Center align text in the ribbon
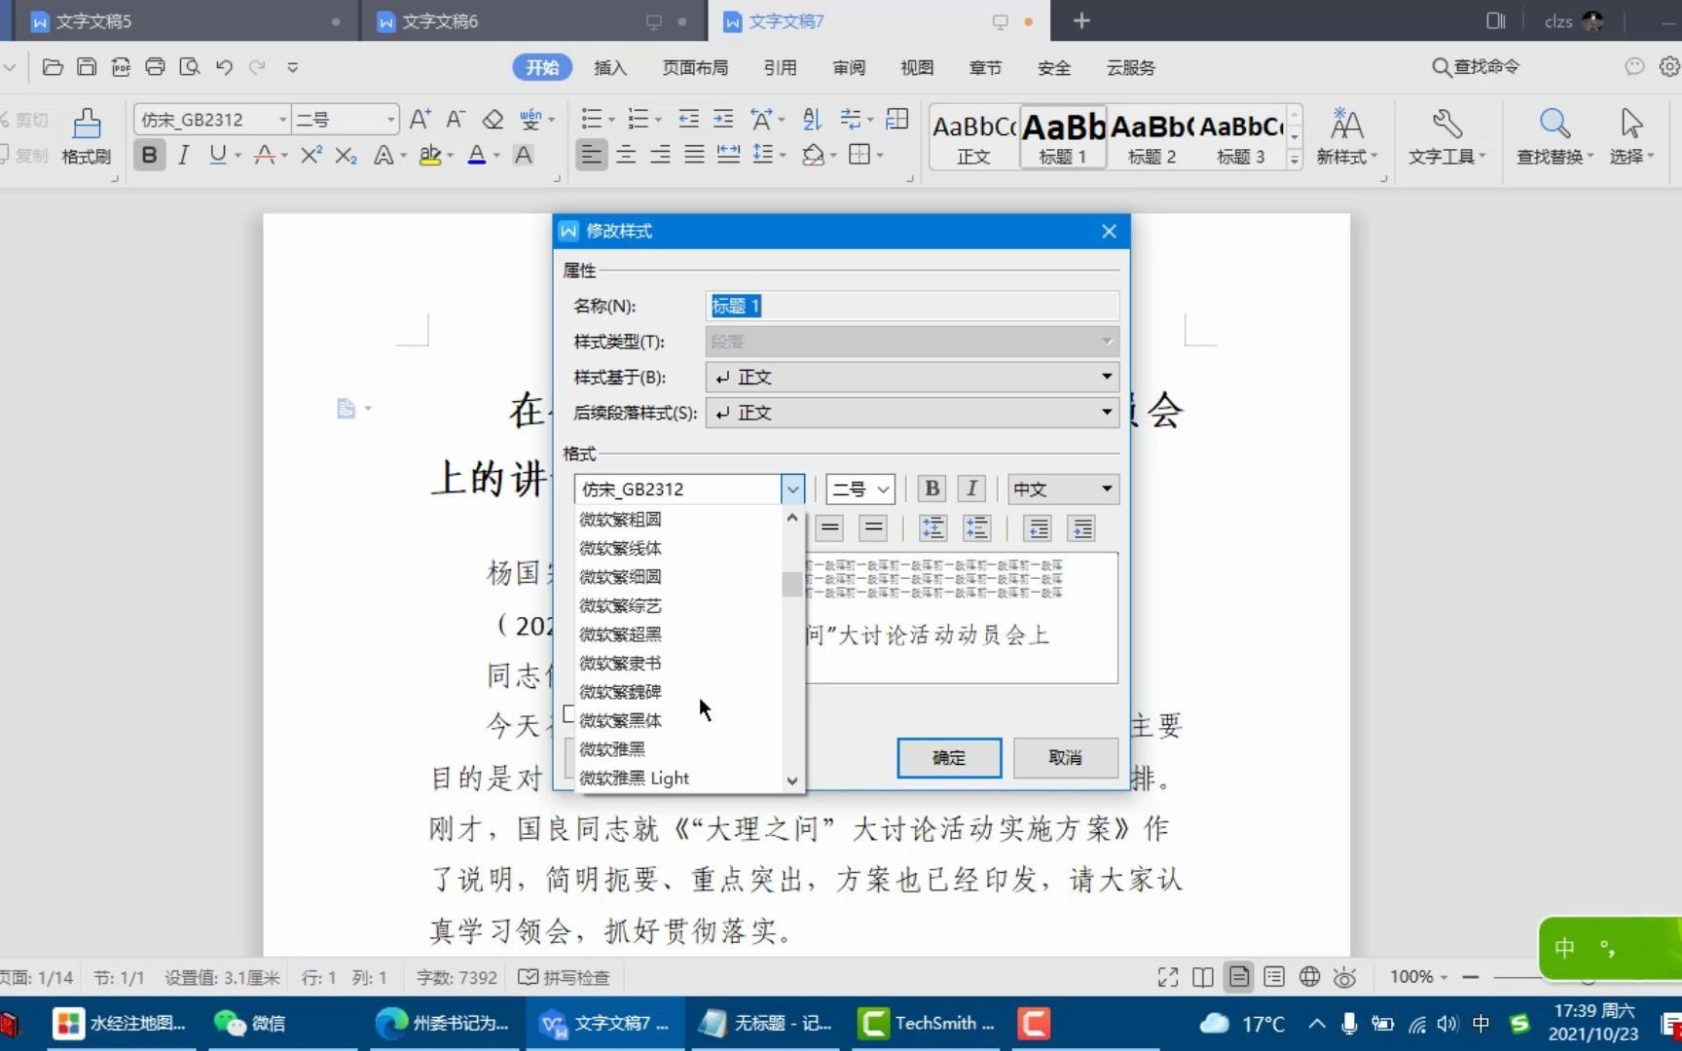 coord(626,155)
